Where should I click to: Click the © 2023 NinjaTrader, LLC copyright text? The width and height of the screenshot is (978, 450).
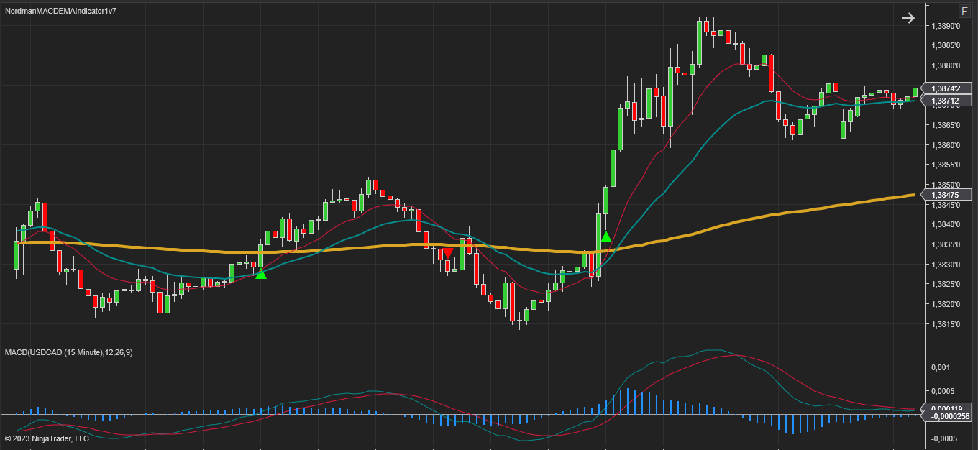47,438
